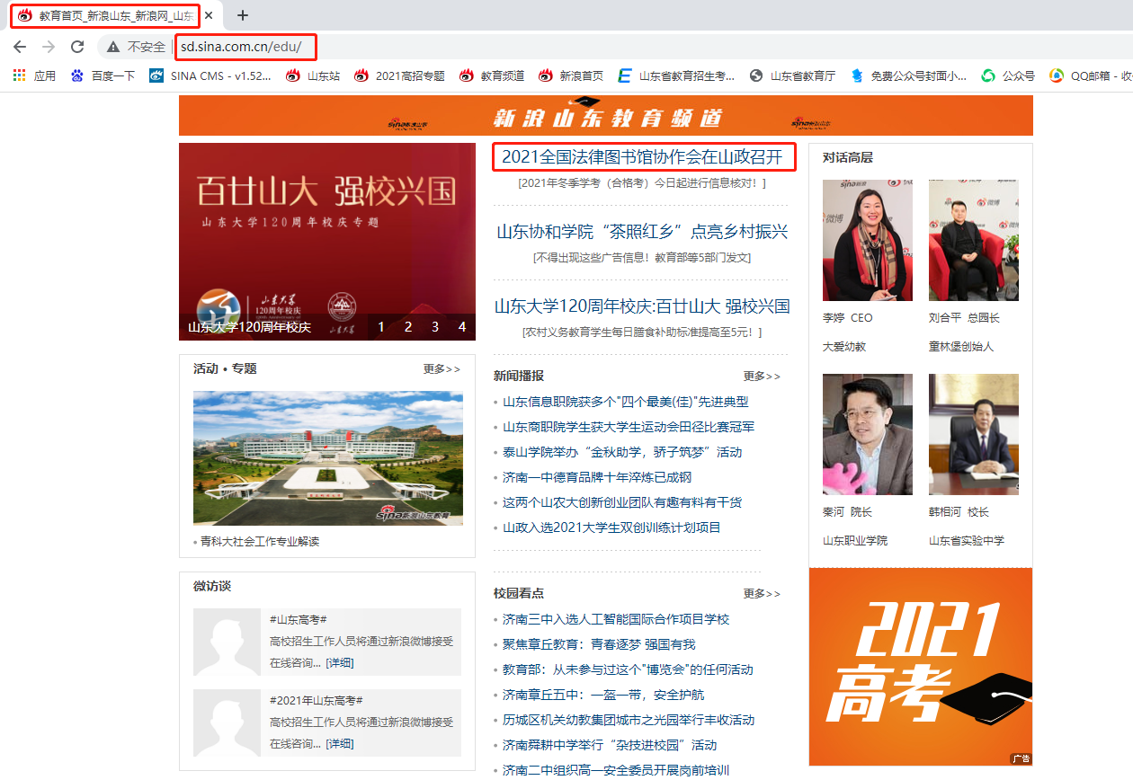Expand 更多 in 新闻播报 section
Screen dimensions: 1133x780
click(x=762, y=377)
